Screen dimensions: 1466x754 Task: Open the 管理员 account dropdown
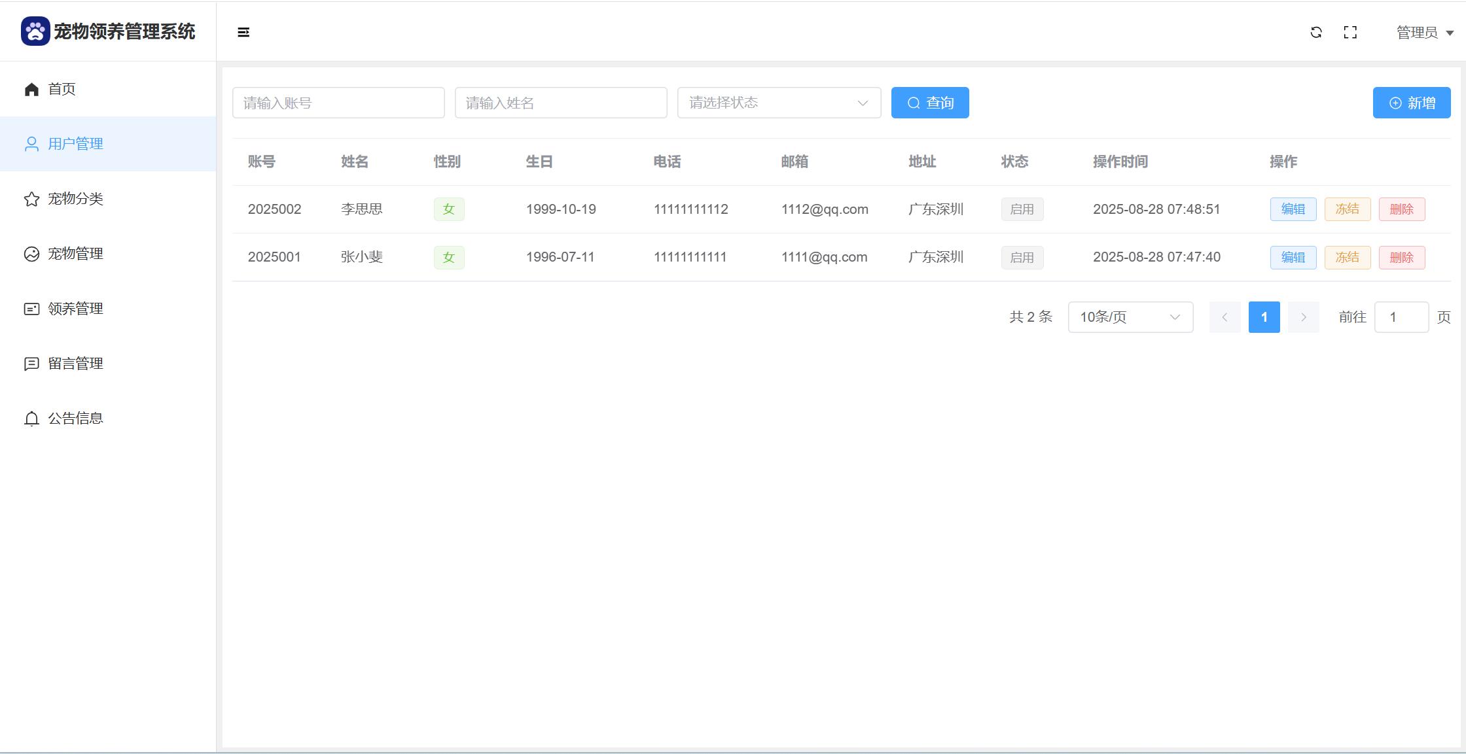pos(1424,32)
